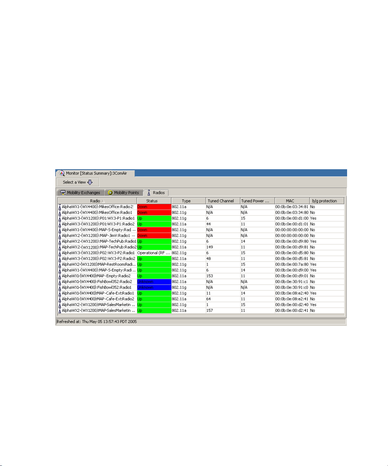388x466 pixels.
Task: Sort by the Status column header
Action: point(154,201)
